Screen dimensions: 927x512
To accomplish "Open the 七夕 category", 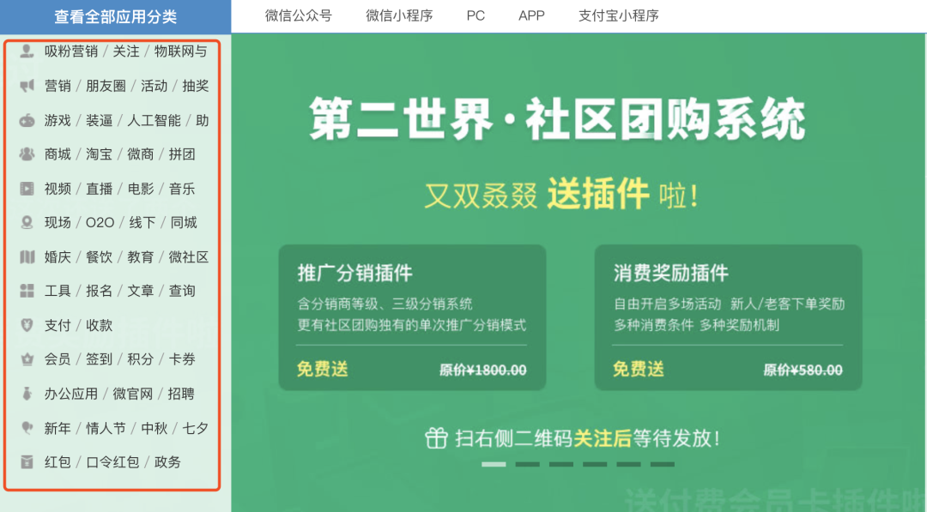I will 196,428.
